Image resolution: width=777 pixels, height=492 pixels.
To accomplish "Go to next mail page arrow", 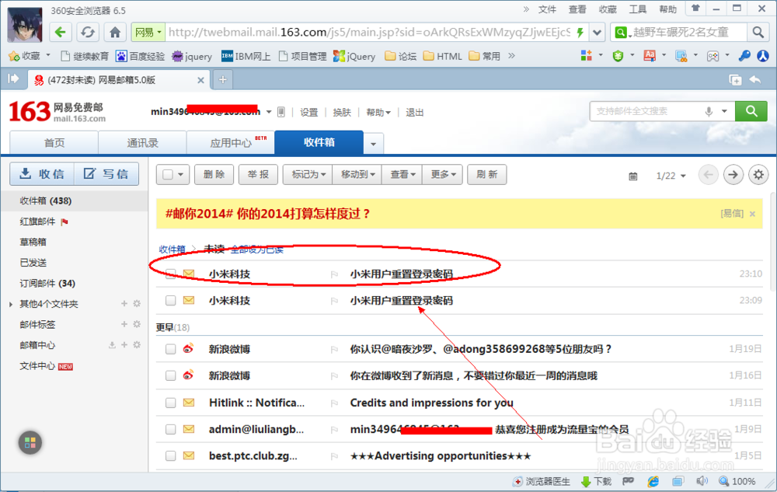I will click(733, 174).
